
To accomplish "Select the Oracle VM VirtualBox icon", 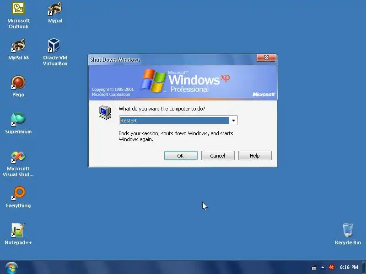I will tap(55, 52).
